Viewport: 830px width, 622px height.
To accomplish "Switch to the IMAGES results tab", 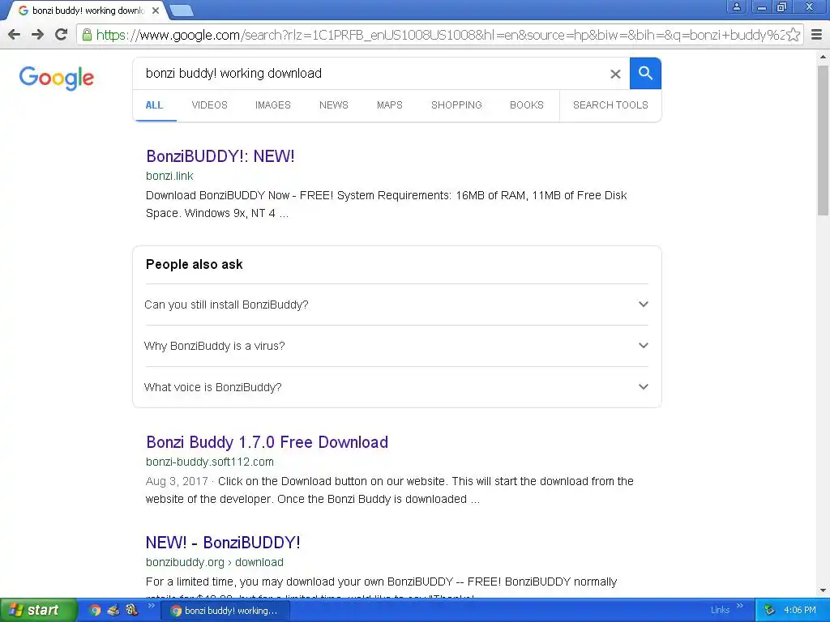I will [x=272, y=105].
